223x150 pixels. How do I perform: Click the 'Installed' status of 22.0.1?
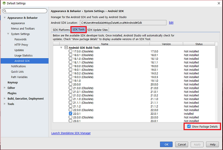[x=189, y=114]
